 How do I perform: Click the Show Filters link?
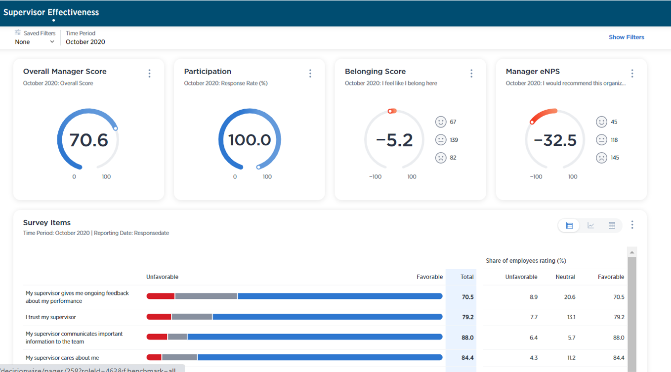pyautogui.click(x=626, y=37)
